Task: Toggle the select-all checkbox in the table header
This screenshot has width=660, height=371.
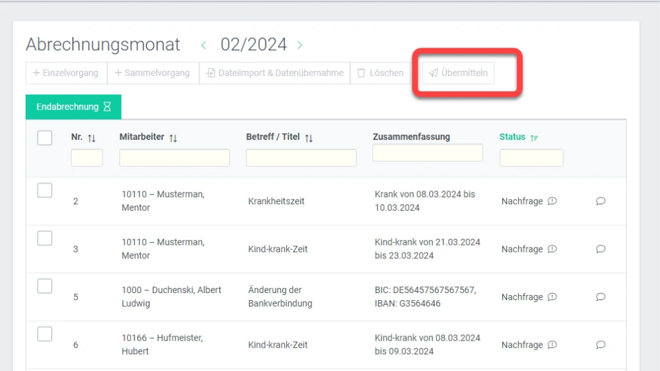Action: (44, 138)
